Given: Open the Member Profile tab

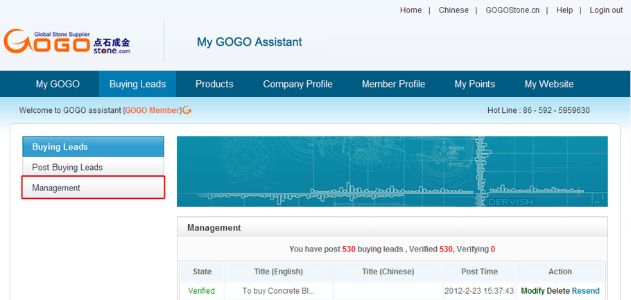Looking at the screenshot, I should point(393,84).
